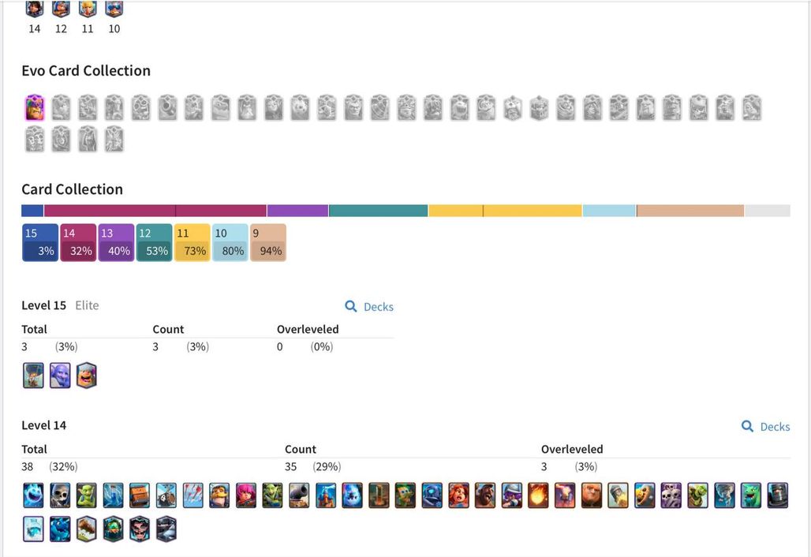Image resolution: width=811 pixels, height=557 pixels.
Task: Click the purple segment of collection bar
Action: pos(298,211)
